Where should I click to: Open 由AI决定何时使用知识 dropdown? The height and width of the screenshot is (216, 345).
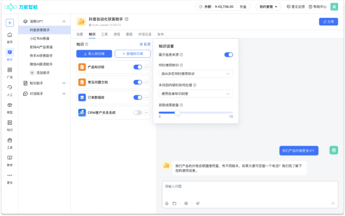tap(196, 74)
